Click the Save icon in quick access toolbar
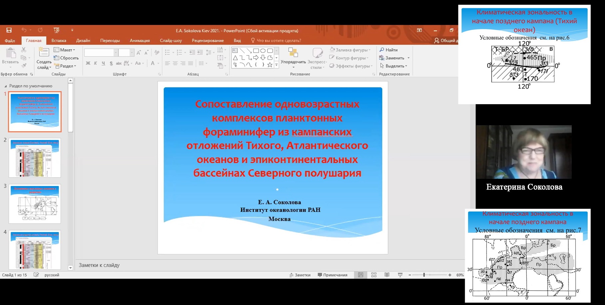 point(9,30)
